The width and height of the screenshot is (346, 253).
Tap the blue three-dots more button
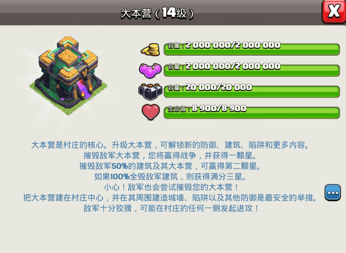click(x=332, y=193)
